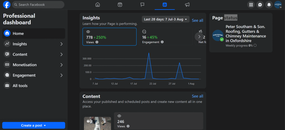Screen dimensions: 285x130
Task: Open the Messenger chat icon
Action: click(x=260, y=5)
